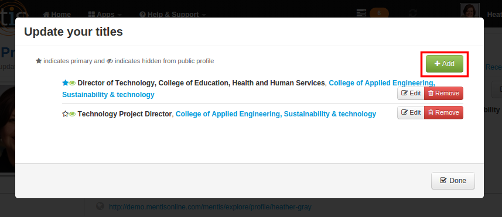The height and width of the screenshot is (217, 502).
Task: Toggle visibility eye for Technology Project Director title
Action: [x=73, y=114]
